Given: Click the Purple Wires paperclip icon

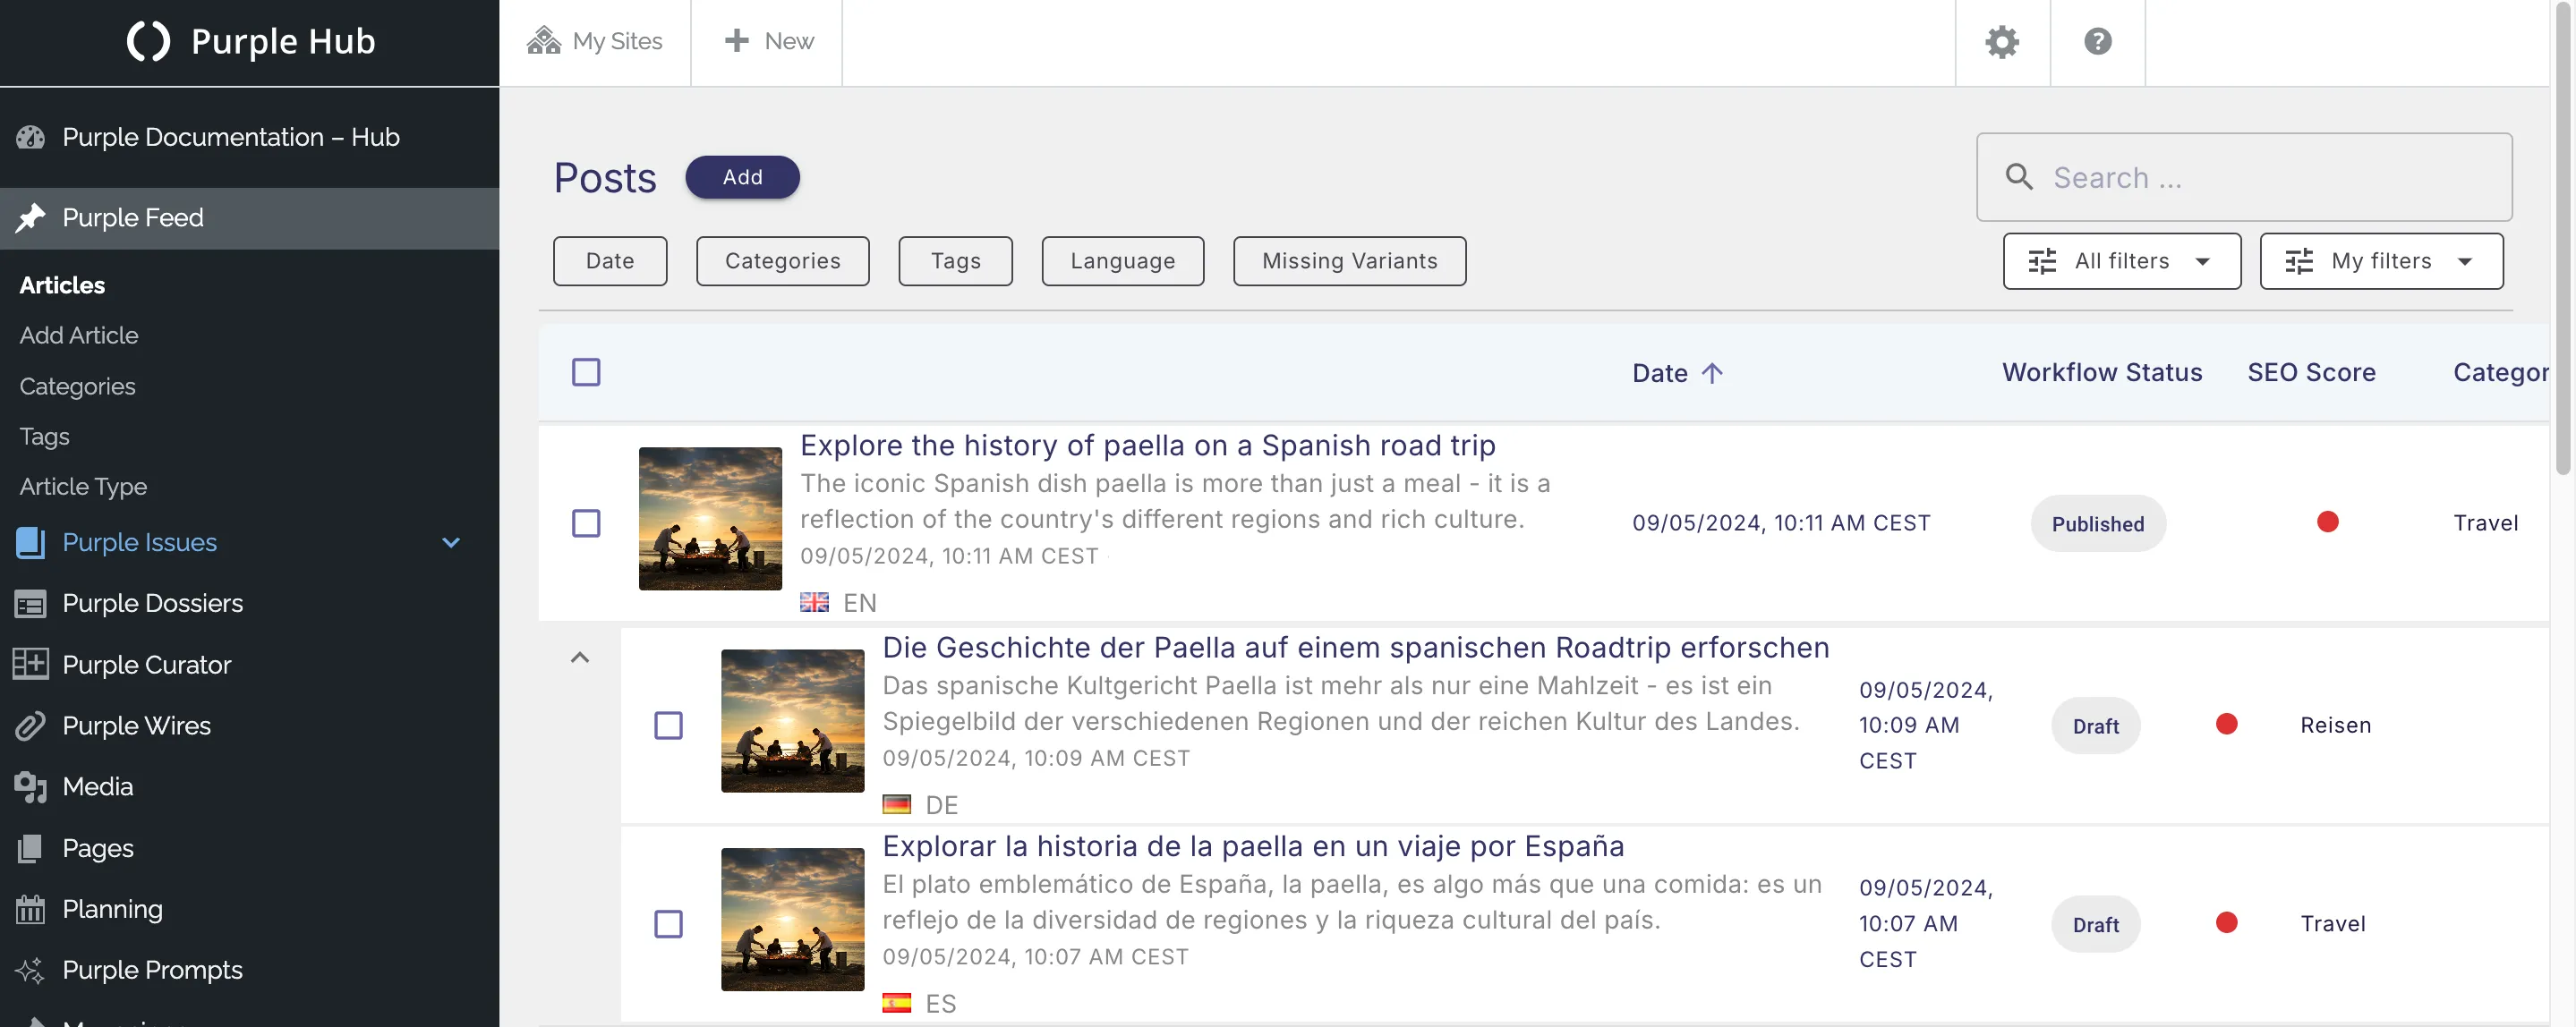Looking at the screenshot, I should coord(31,726).
